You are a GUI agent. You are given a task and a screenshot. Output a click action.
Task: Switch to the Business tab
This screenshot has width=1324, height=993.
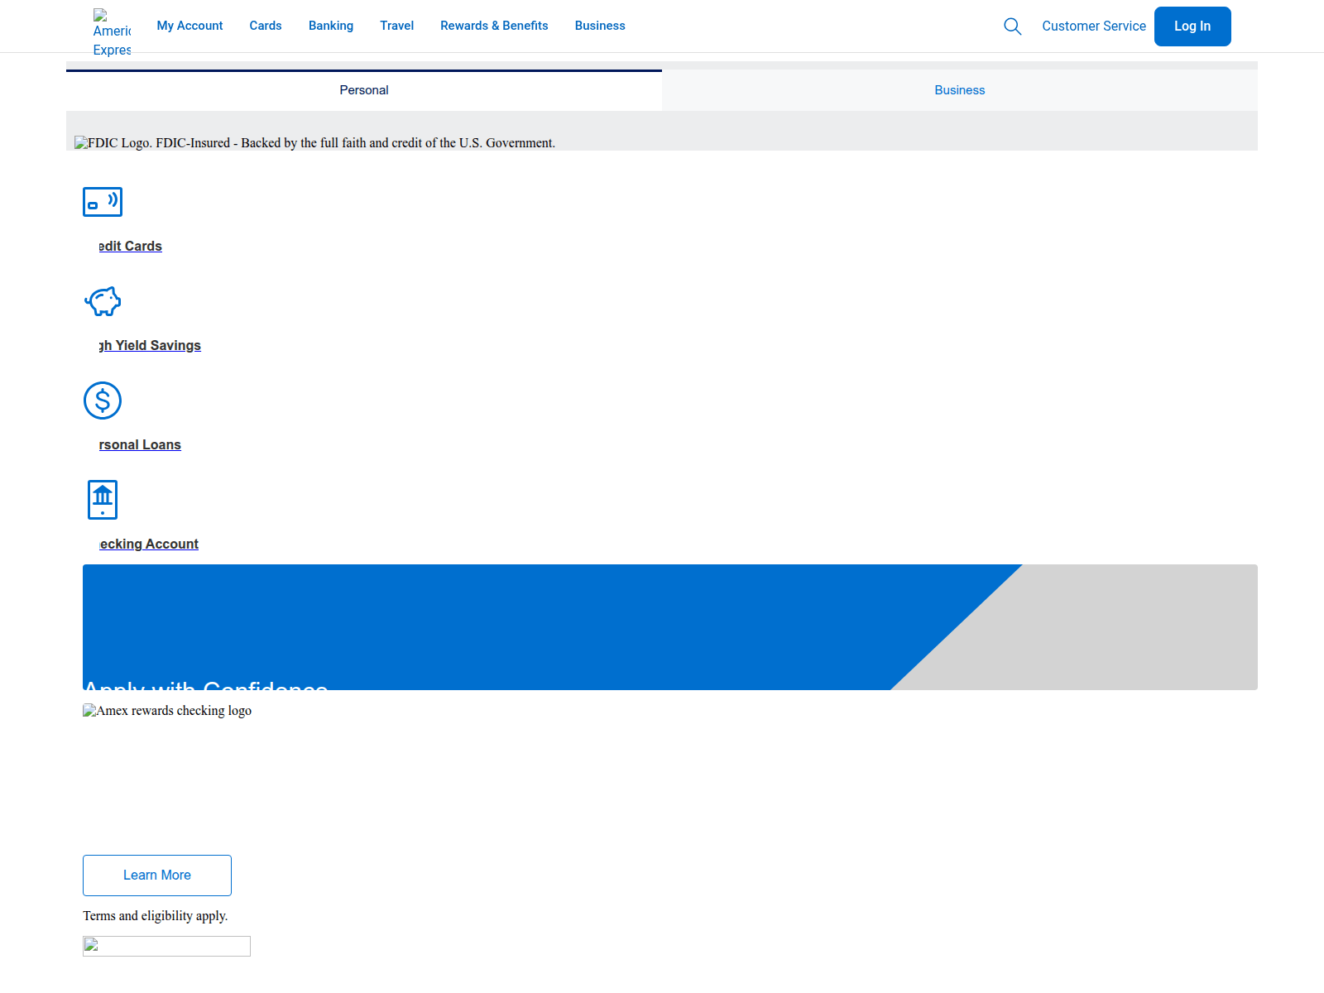click(960, 90)
